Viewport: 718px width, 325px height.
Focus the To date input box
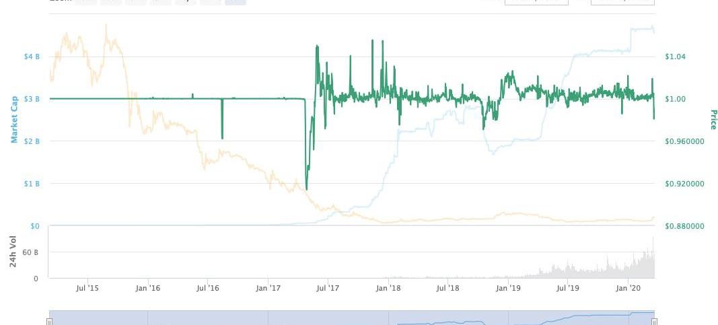pos(622,1)
